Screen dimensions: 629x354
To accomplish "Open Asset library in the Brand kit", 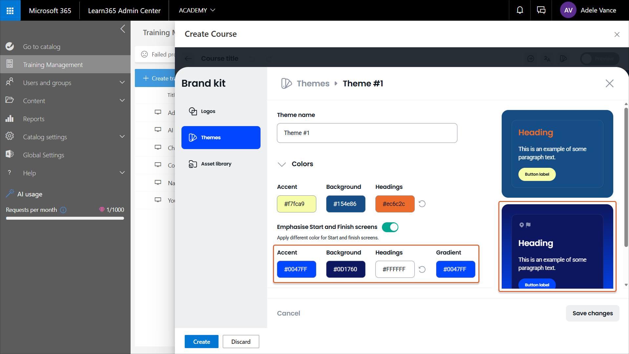I will (216, 164).
